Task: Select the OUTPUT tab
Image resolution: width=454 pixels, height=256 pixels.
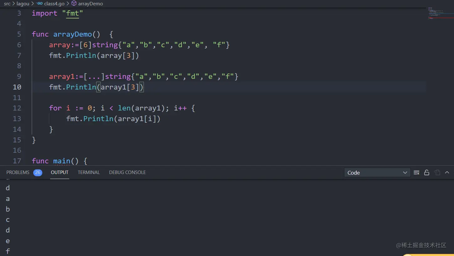Action: coord(60,172)
